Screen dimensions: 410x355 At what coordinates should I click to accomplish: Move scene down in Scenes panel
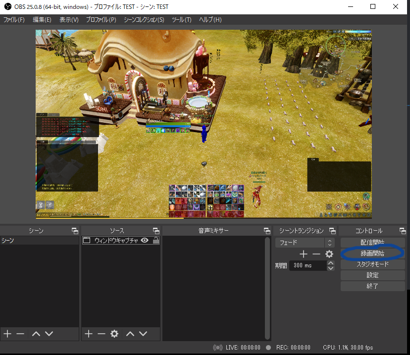click(x=49, y=334)
